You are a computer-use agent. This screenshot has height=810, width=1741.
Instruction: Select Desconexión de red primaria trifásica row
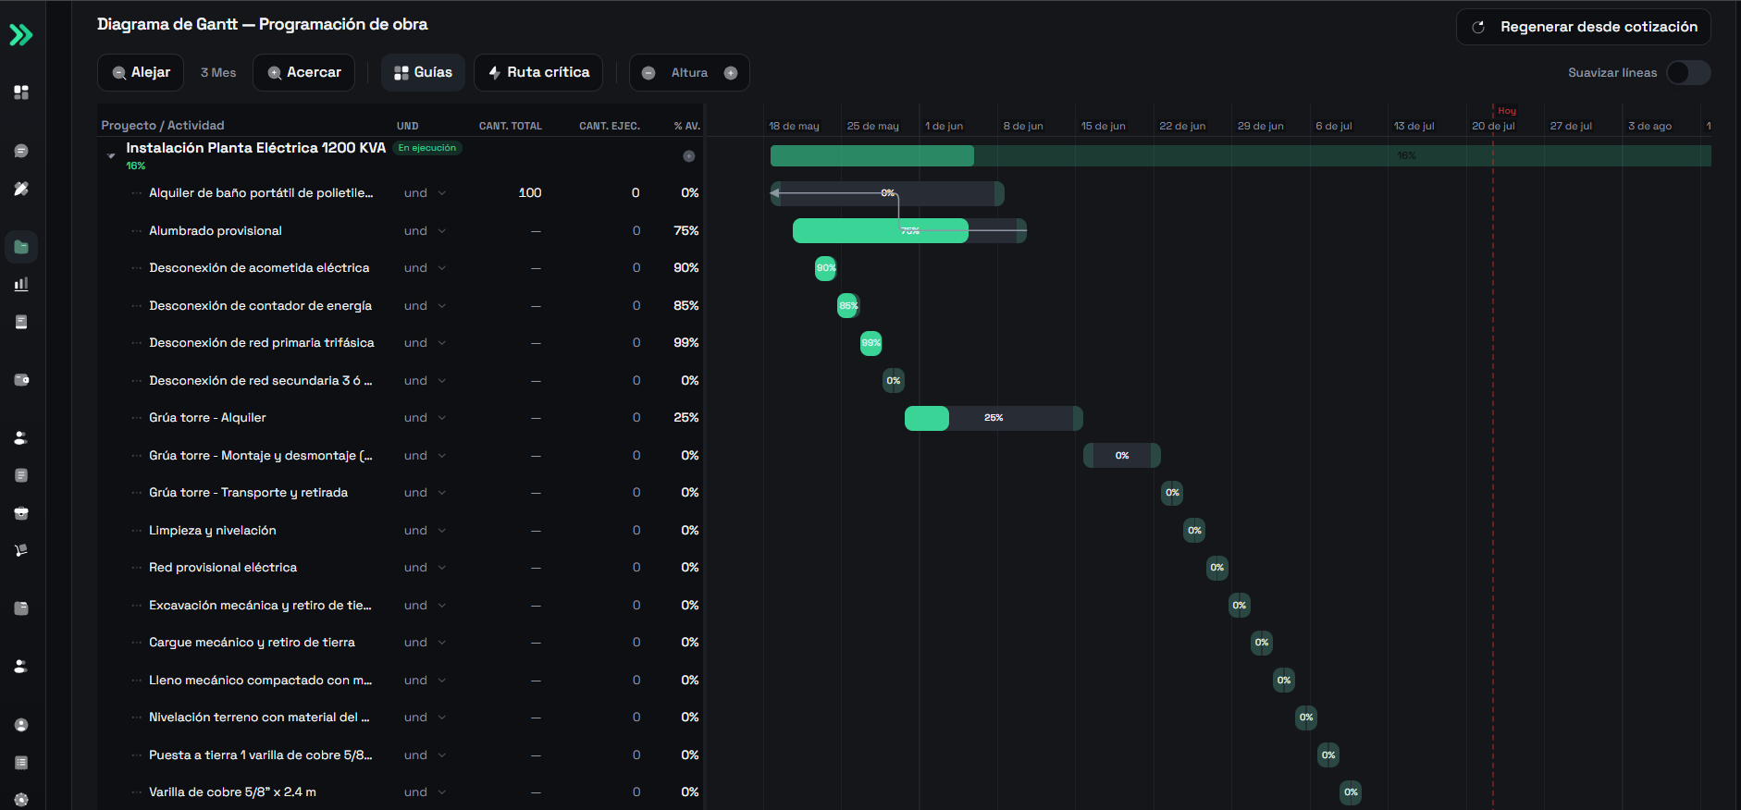pyautogui.click(x=400, y=343)
